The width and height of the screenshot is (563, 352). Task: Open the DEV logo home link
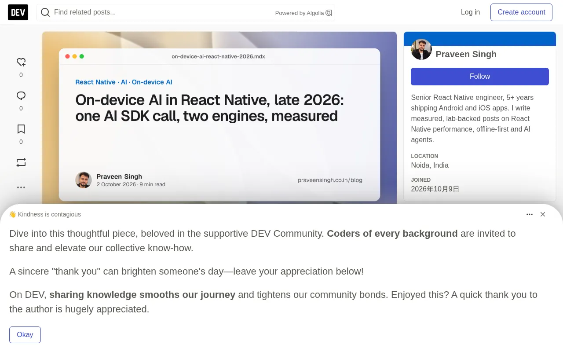point(18,12)
